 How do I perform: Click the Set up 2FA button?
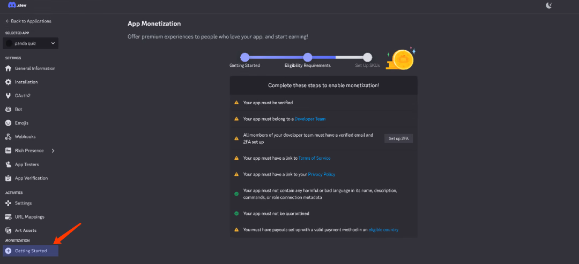[x=398, y=139]
